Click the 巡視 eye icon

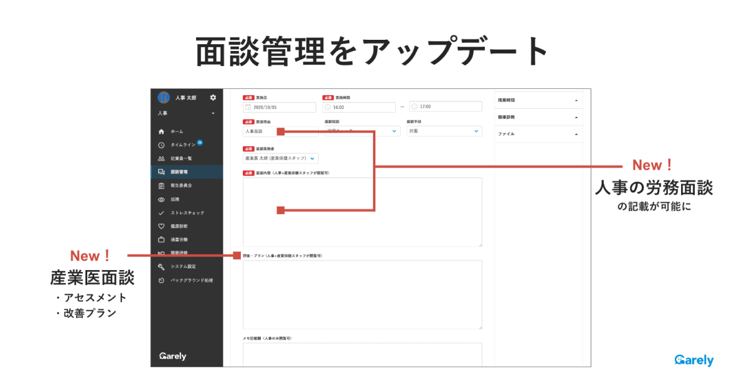click(161, 200)
